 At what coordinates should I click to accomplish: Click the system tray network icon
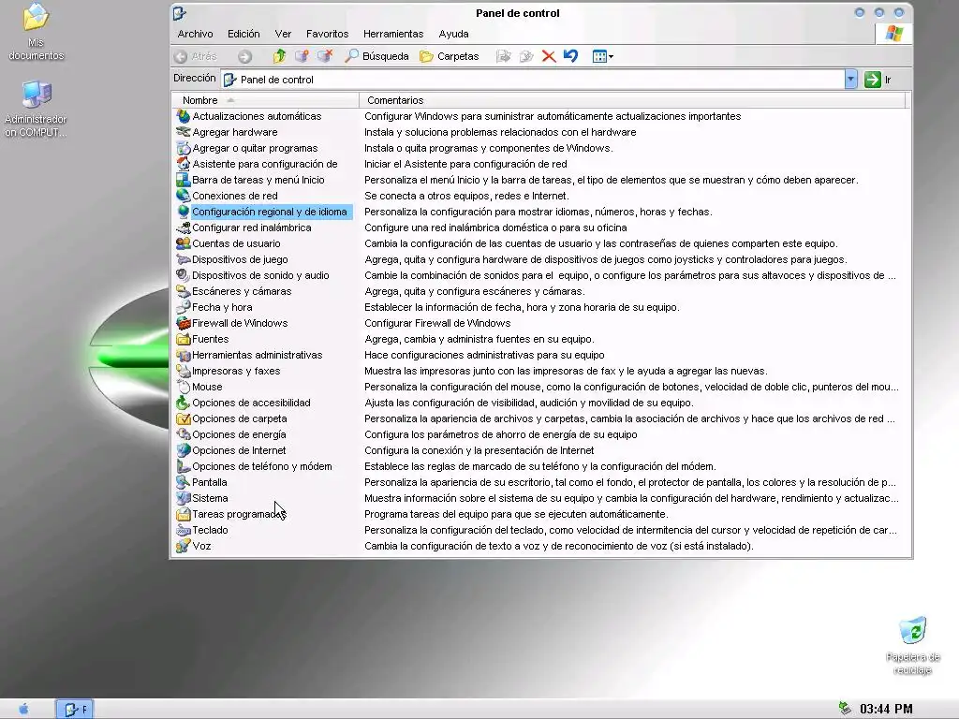pyautogui.click(x=845, y=708)
